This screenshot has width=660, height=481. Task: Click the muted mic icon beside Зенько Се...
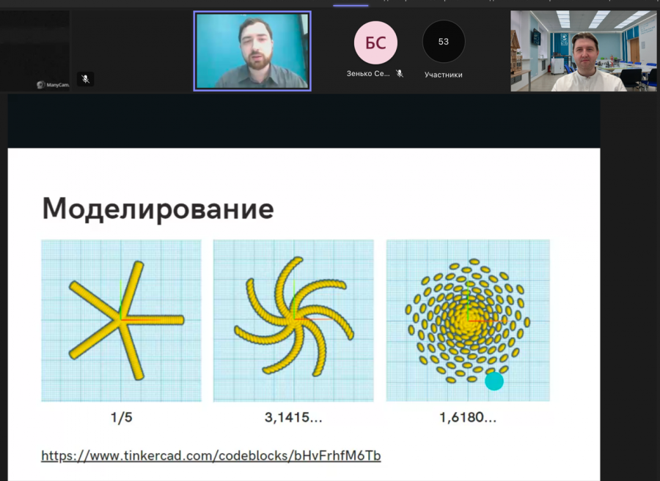point(400,73)
